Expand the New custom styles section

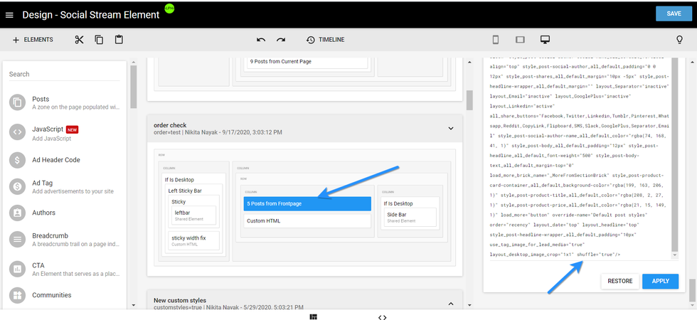click(450, 304)
